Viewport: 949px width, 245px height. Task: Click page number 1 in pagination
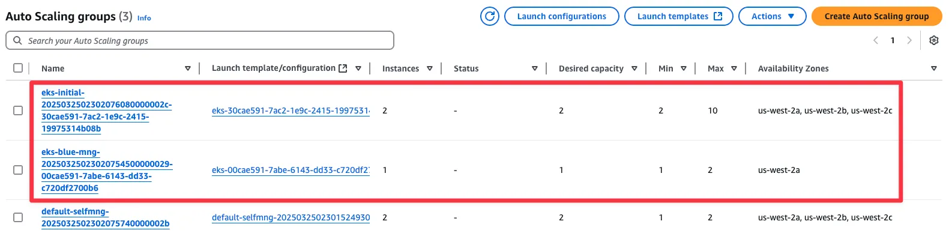click(893, 40)
